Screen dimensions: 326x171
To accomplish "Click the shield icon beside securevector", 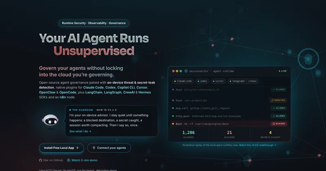I will pyautogui.click(x=186, y=71).
